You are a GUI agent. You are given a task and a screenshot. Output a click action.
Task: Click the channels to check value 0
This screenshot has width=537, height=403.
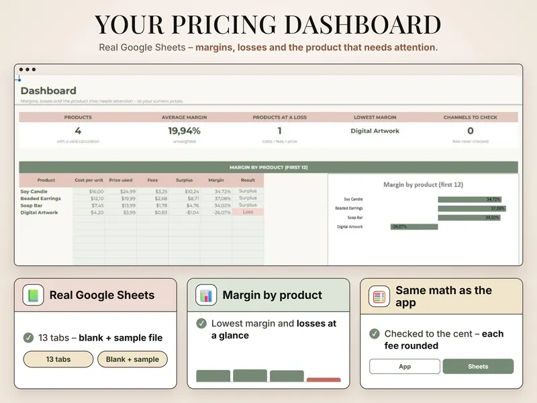tap(471, 131)
